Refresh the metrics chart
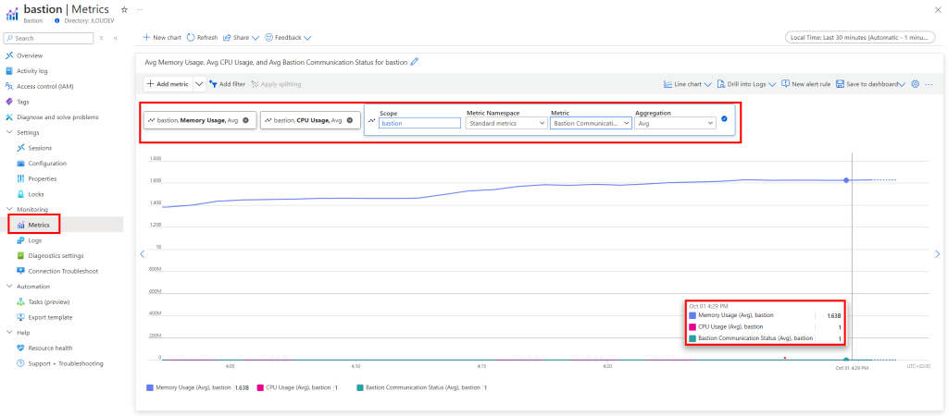This screenshot has width=948, height=416. (202, 37)
